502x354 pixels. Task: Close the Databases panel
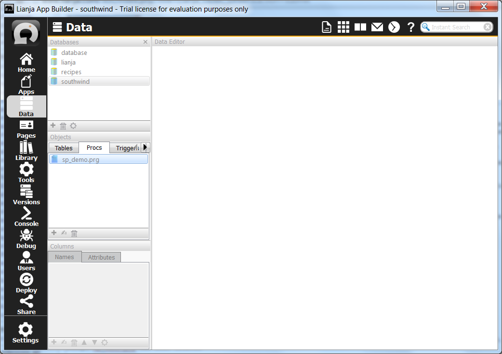coord(145,42)
